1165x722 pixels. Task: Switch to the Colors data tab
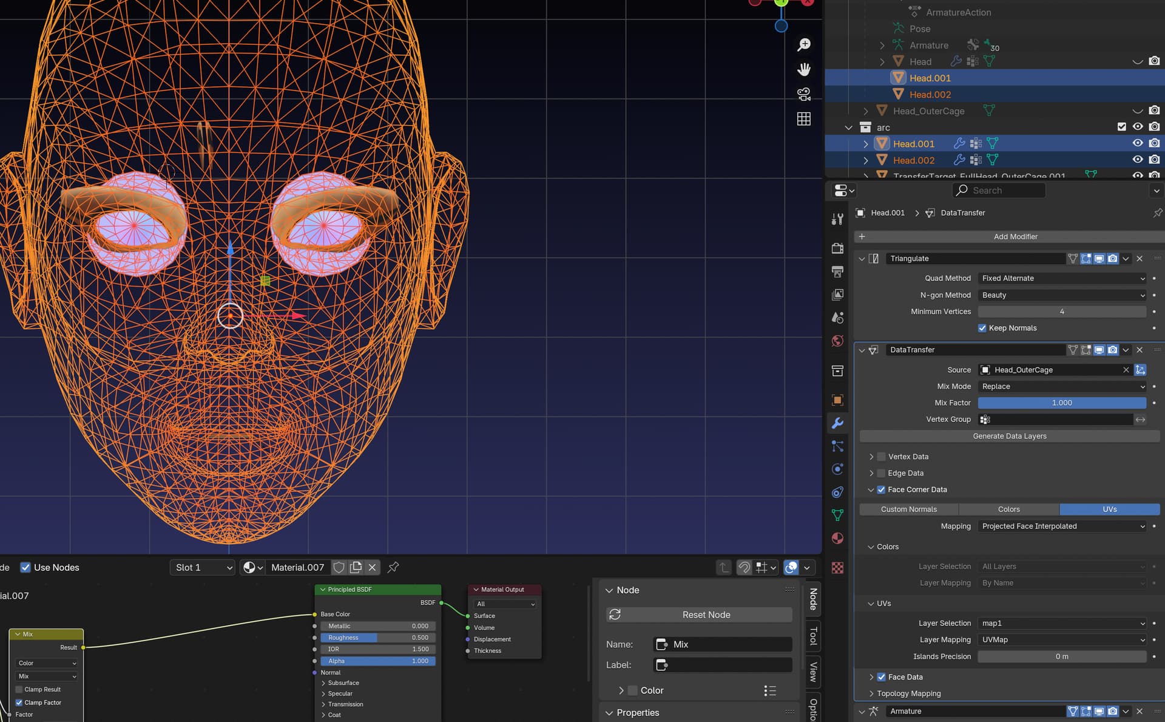click(x=1008, y=509)
